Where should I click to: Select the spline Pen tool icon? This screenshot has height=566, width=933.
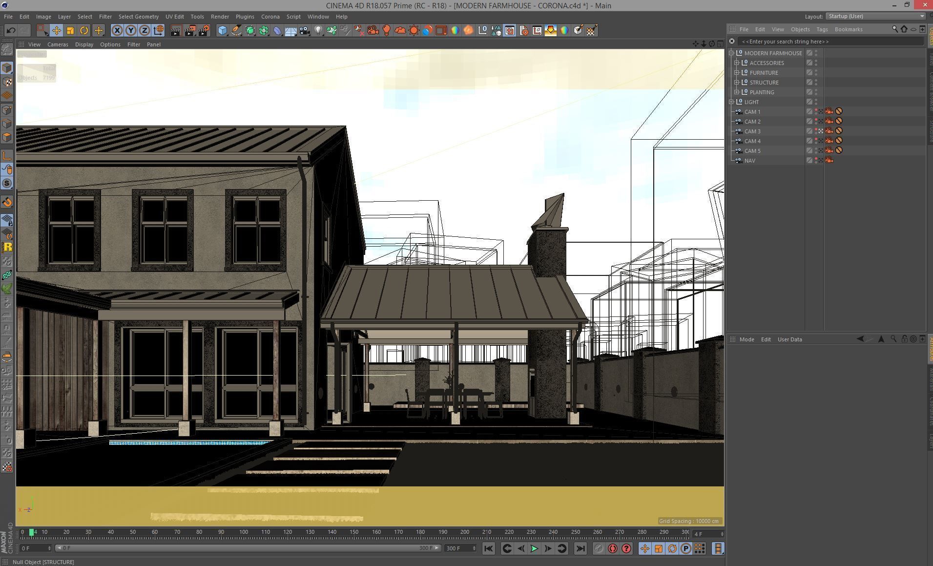coord(236,30)
